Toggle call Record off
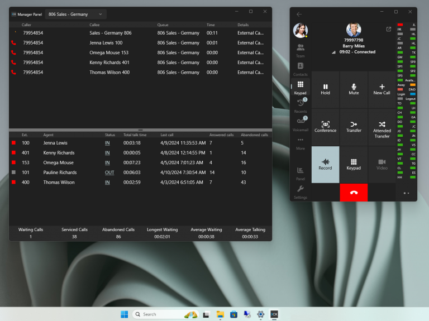The image size is (429, 321). click(x=325, y=165)
